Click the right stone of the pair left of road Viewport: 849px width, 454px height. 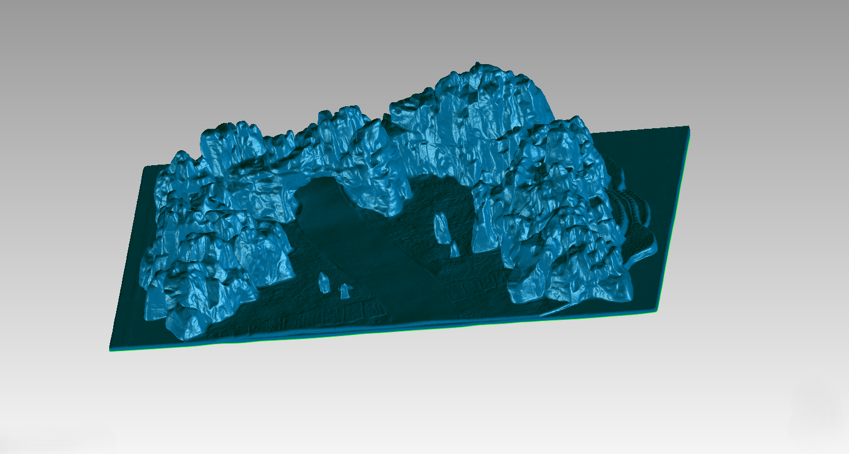[x=344, y=291]
